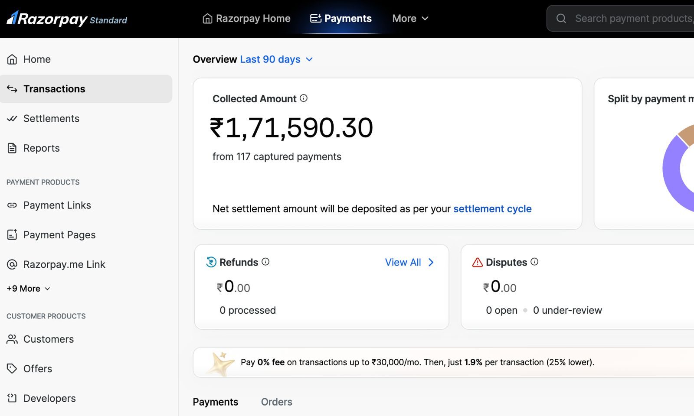This screenshot has width=694, height=416.
Task: Click the Collected Amount info icon
Action: [304, 98]
